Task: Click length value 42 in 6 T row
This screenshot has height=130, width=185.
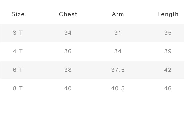Action: click(168, 70)
